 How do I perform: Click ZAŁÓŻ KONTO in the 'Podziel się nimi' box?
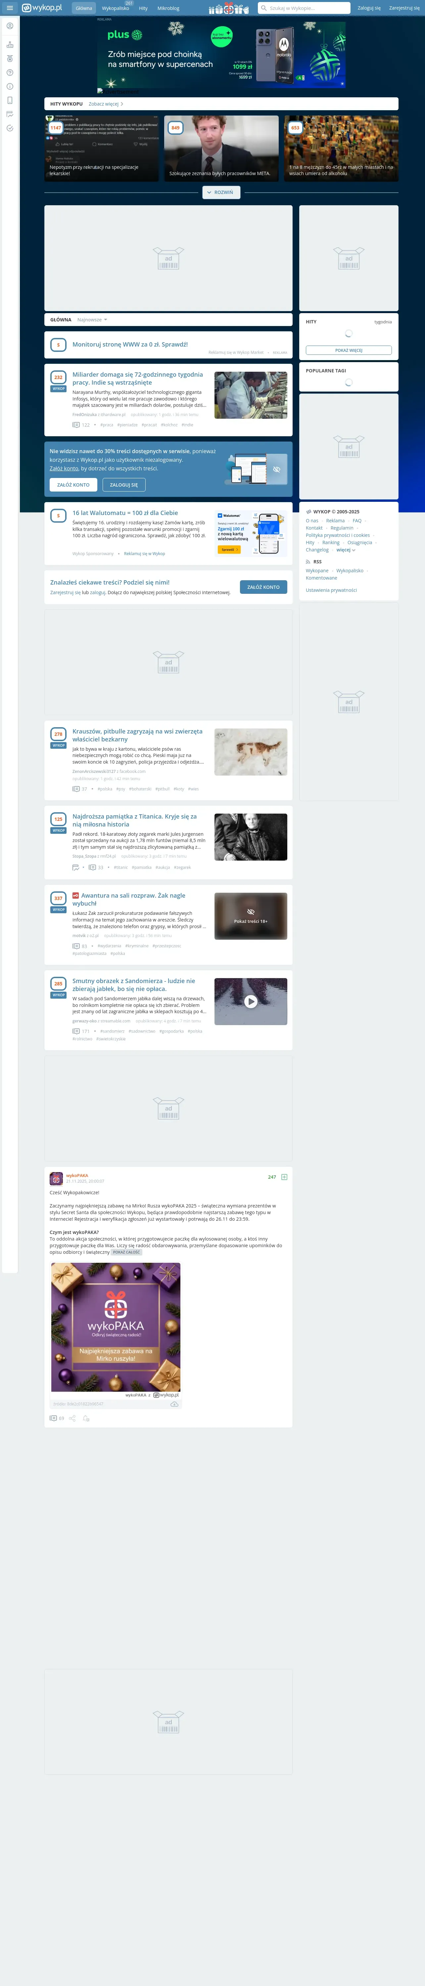pyautogui.click(x=263, y=588)
